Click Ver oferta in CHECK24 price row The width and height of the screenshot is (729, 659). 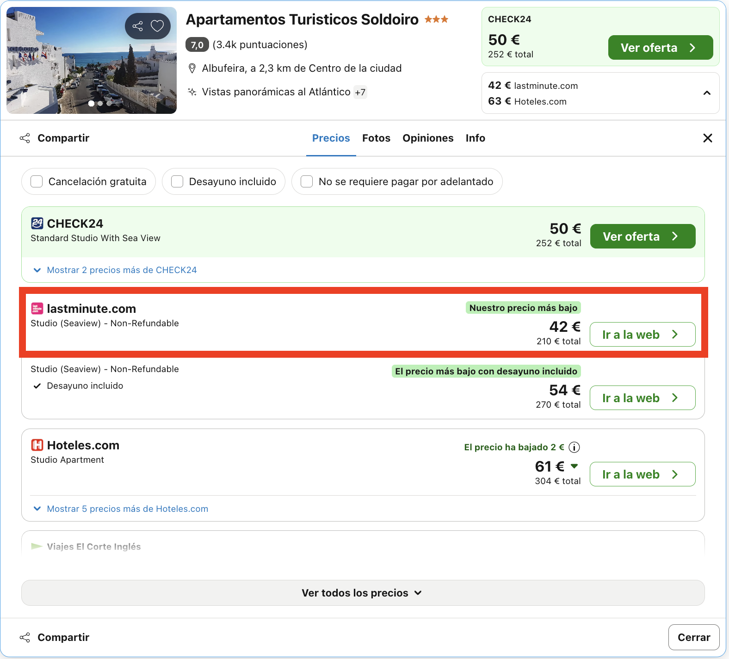[643, 236]
